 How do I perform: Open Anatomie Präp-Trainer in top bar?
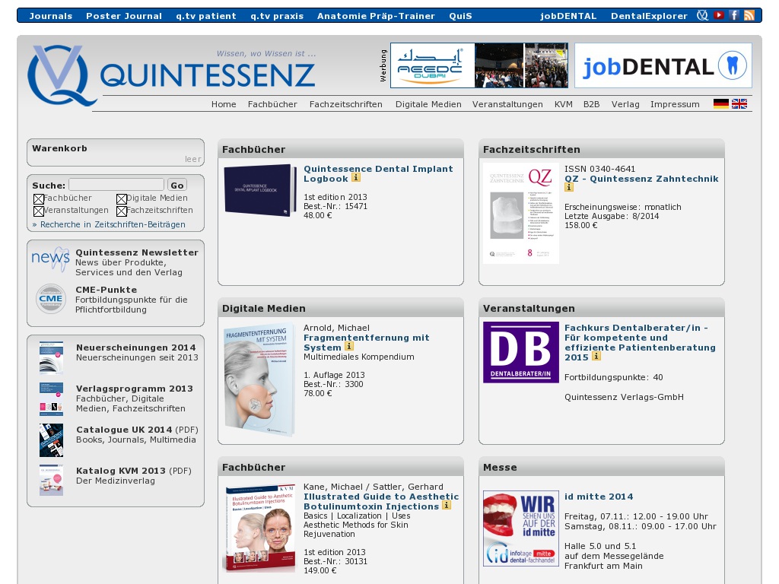tap(376, 16)
